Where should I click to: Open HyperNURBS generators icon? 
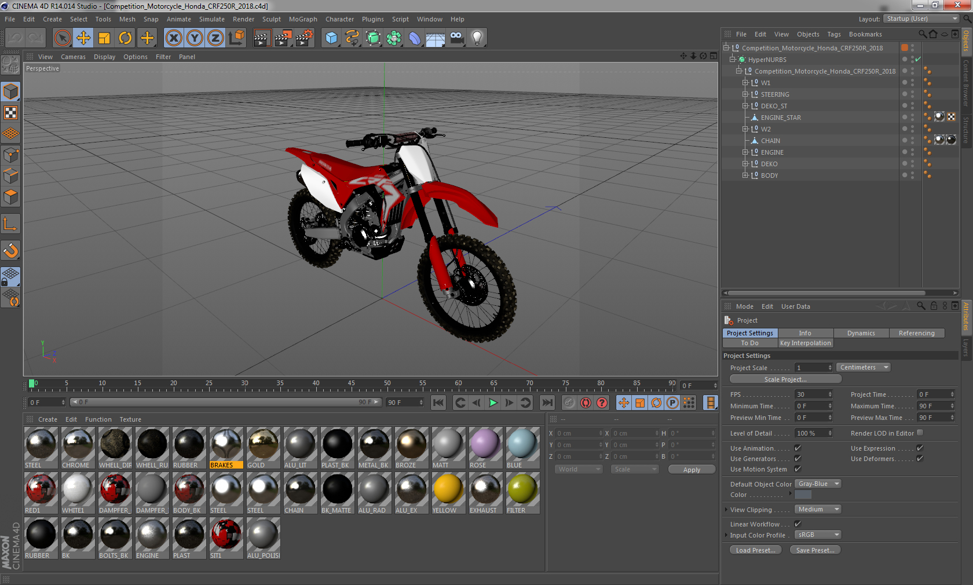373,38
